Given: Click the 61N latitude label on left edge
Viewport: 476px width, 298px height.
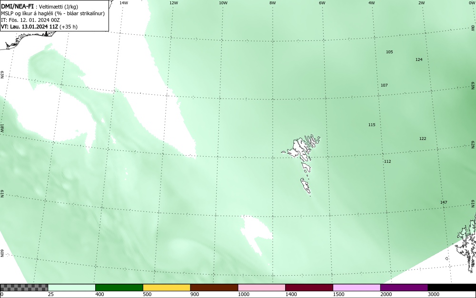Looking at the screenshot, I should (2, 194).
